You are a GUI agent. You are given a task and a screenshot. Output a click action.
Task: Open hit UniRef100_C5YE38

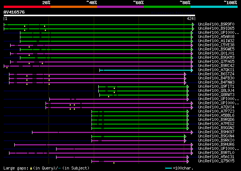216,45
